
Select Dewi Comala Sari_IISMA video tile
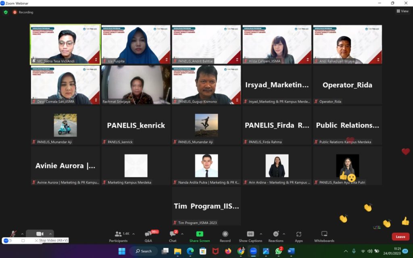coord(65,85)
